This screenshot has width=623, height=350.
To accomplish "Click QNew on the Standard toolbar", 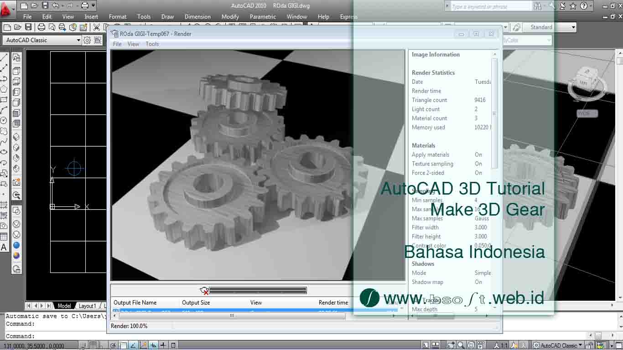I will click(7, 27).
